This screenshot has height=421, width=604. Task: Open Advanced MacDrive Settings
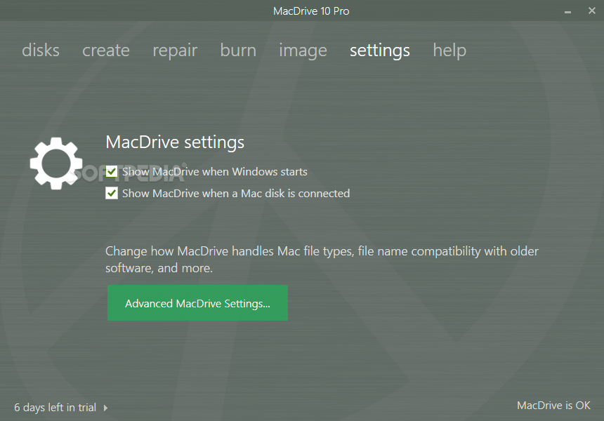[197, 303]
